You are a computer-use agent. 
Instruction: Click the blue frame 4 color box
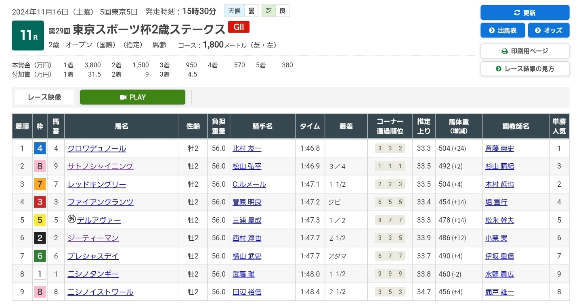click(40, 149)
